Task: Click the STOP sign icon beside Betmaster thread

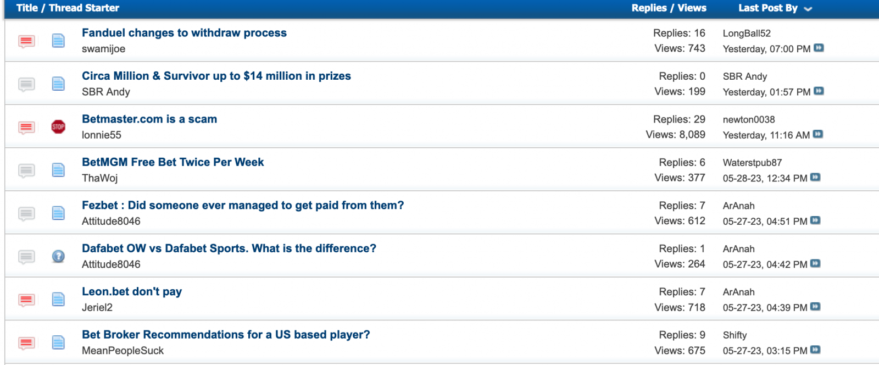Action: pyautogui.click(x=58, y=127)
